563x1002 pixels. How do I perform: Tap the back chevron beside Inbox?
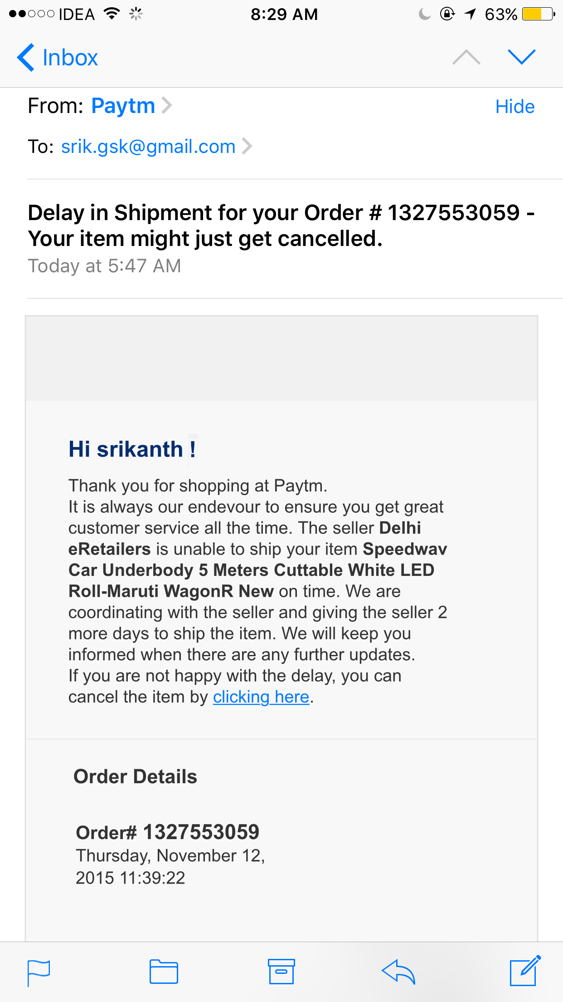[x=26, y=58]
